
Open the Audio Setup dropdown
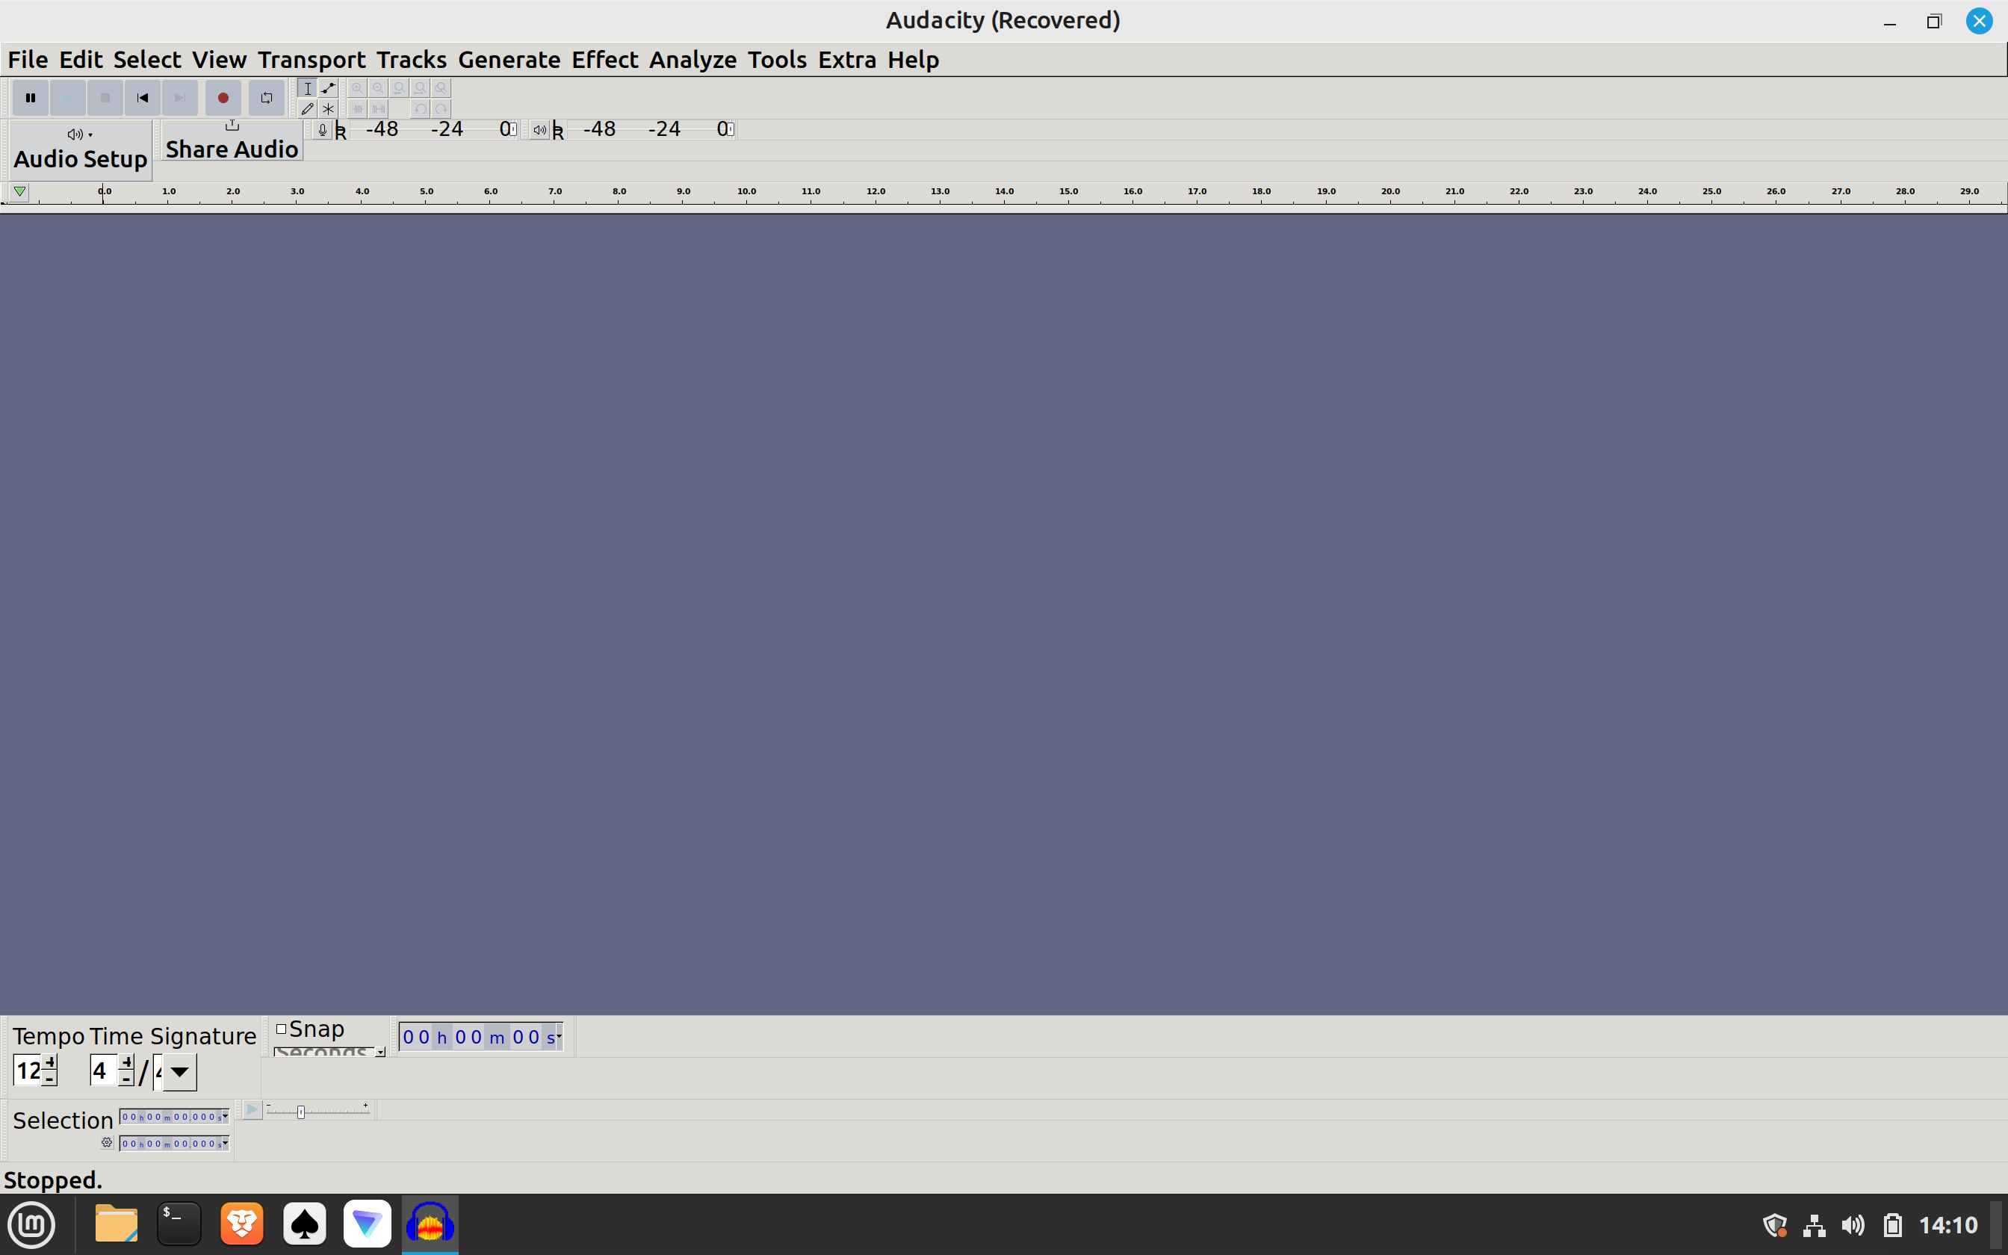81,149
